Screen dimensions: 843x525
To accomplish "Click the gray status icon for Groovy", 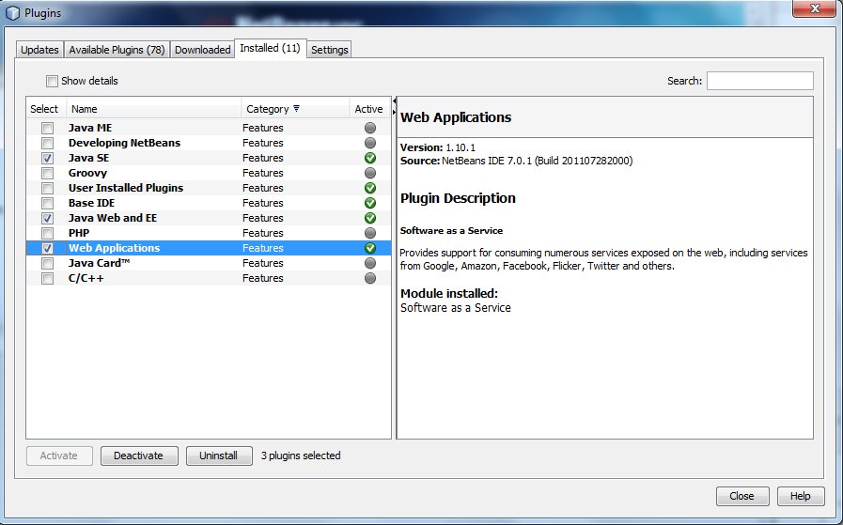I will click(370, 173).
